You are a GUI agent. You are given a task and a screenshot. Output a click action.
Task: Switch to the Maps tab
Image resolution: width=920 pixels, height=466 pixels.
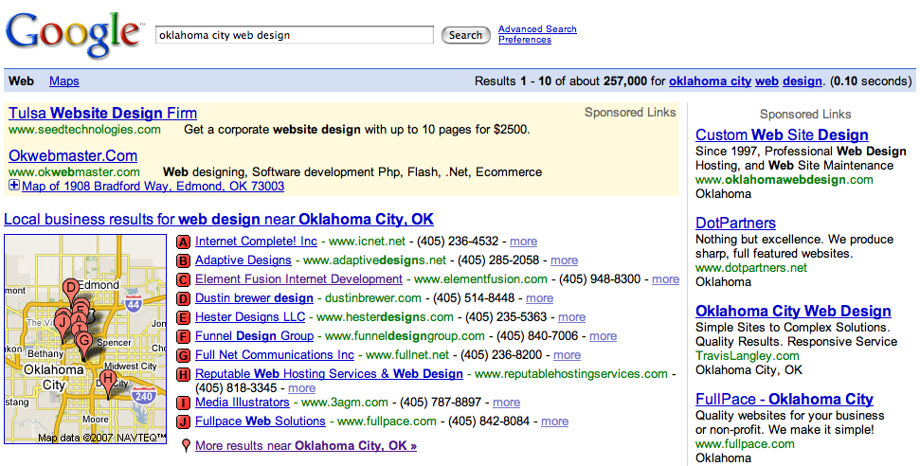[64, 81]
